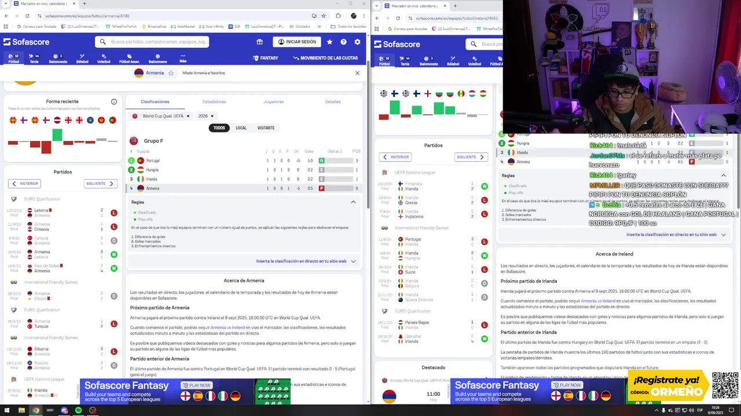Open the help question mark icon

pos(343,42)
